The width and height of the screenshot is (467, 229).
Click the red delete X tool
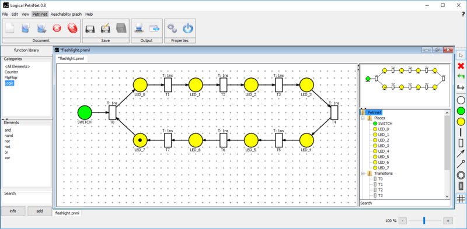461,66
